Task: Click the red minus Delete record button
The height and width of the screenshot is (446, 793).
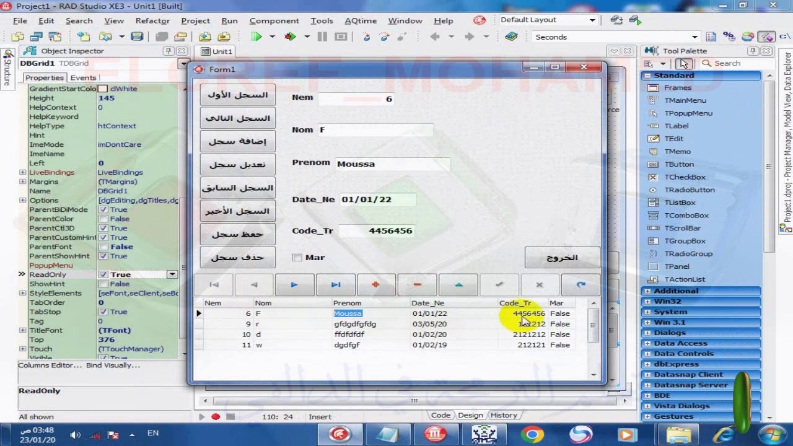Action: point(416,284)
